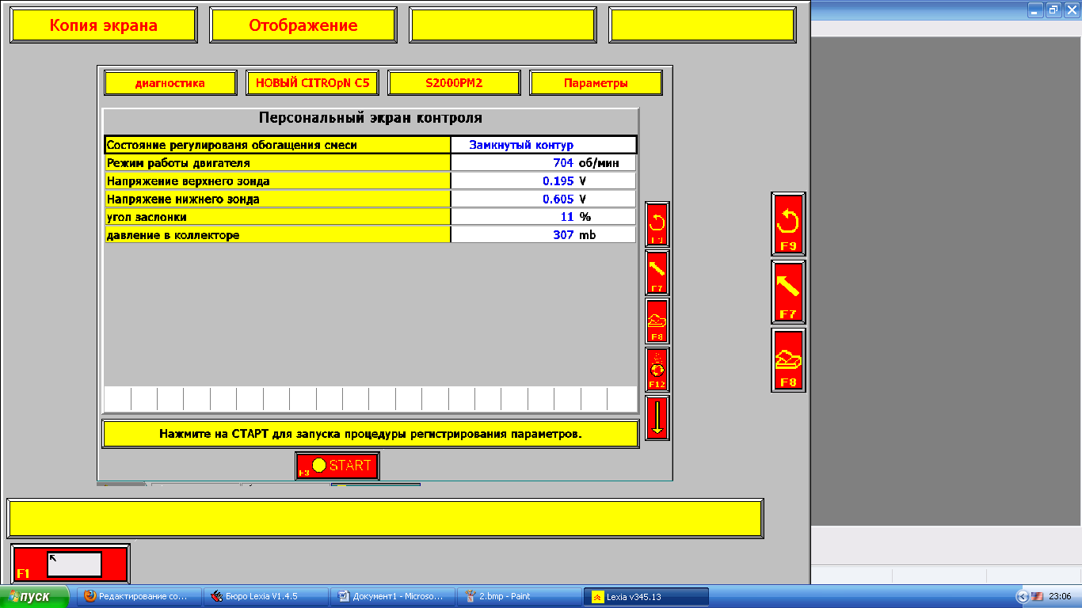Click the Копия экрана button
This screenshot has width=1082, height=608.
point(104,25)
